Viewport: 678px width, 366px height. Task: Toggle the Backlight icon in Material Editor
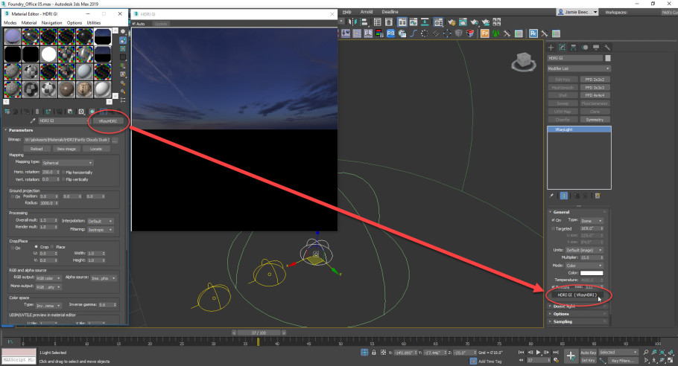(123, 40)
